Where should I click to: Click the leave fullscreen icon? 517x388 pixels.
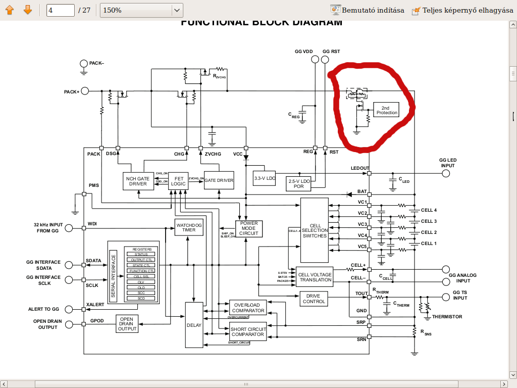[x=416, y=11]
